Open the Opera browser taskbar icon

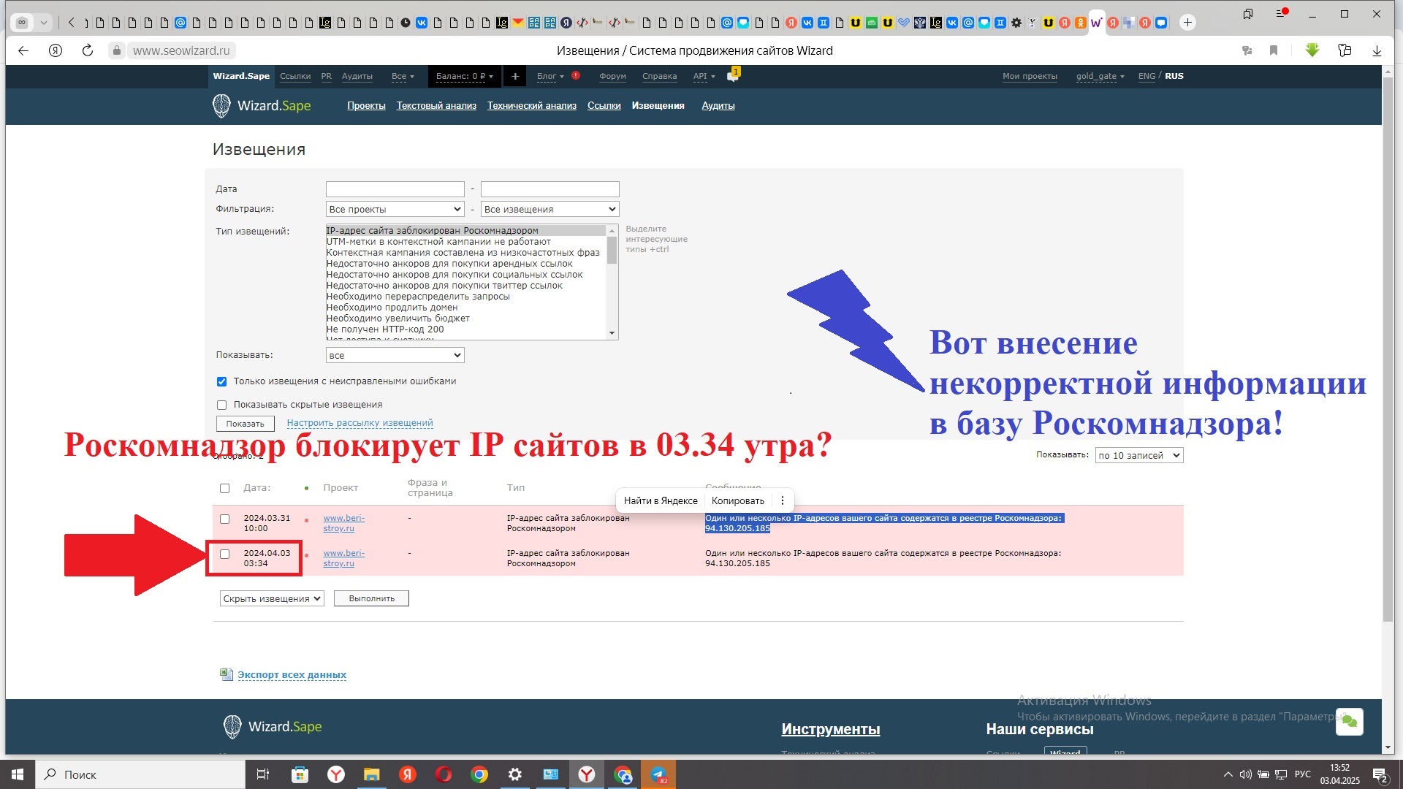click(x=444, y=774)
